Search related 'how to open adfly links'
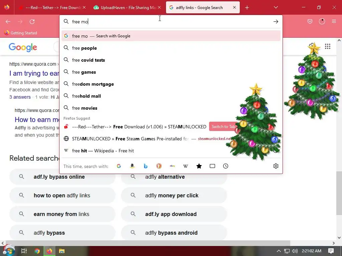The image size is (342, 256). coord(62,195)
